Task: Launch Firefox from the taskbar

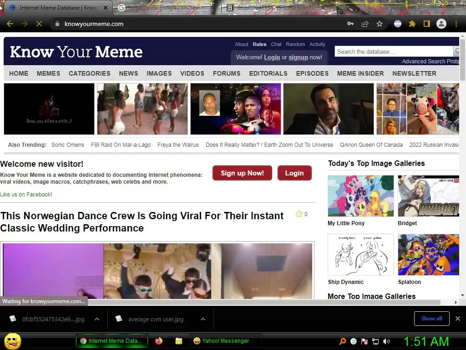Action: (x=159, y=341)
